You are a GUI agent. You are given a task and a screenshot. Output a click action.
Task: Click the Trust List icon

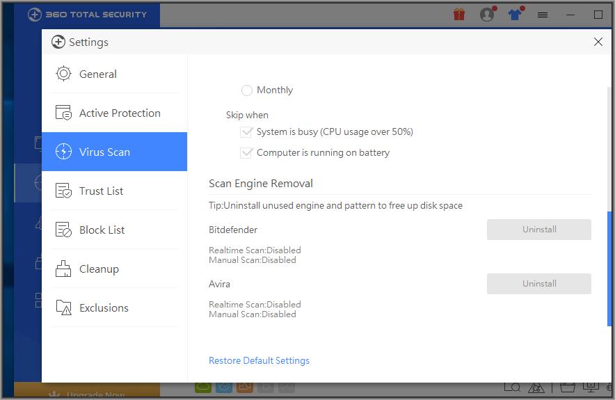(63, 191)
